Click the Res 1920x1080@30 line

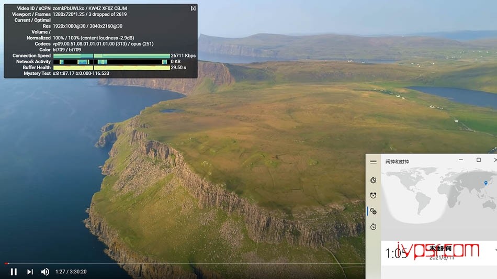point(87,26)
